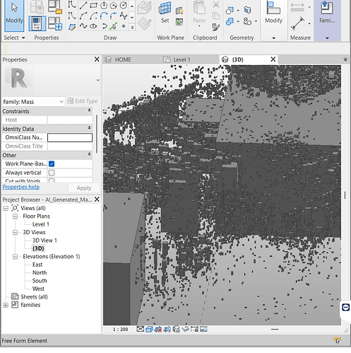
Task: Open the Properties help link
Action: click(21, 187)
